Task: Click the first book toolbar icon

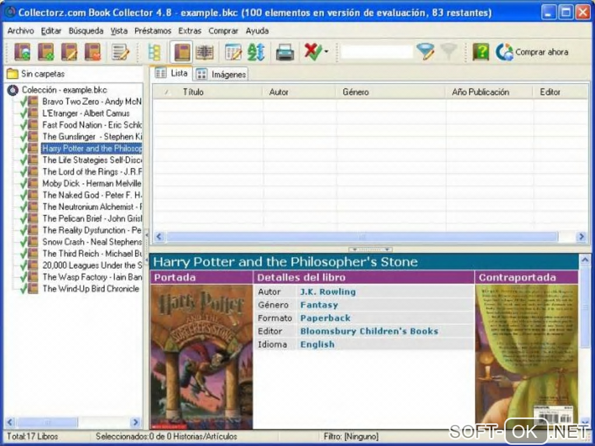Action: point(22,52)
